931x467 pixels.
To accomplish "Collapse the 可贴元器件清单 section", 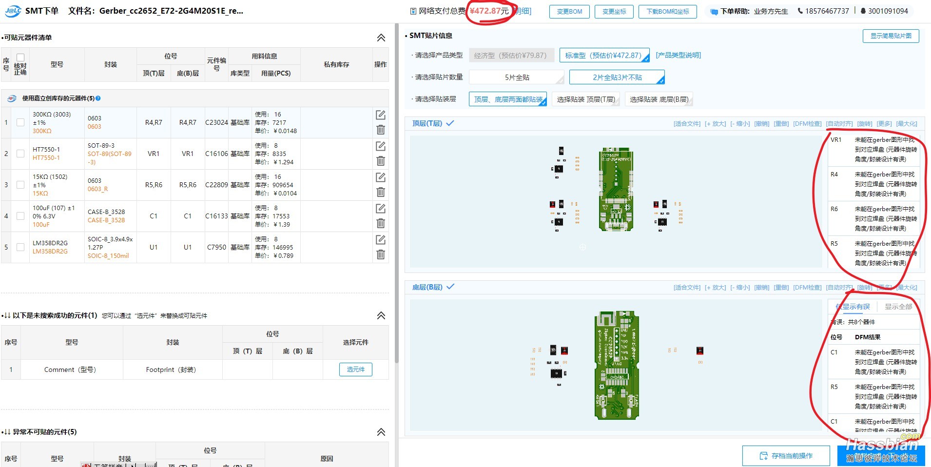I will point(381,38).
